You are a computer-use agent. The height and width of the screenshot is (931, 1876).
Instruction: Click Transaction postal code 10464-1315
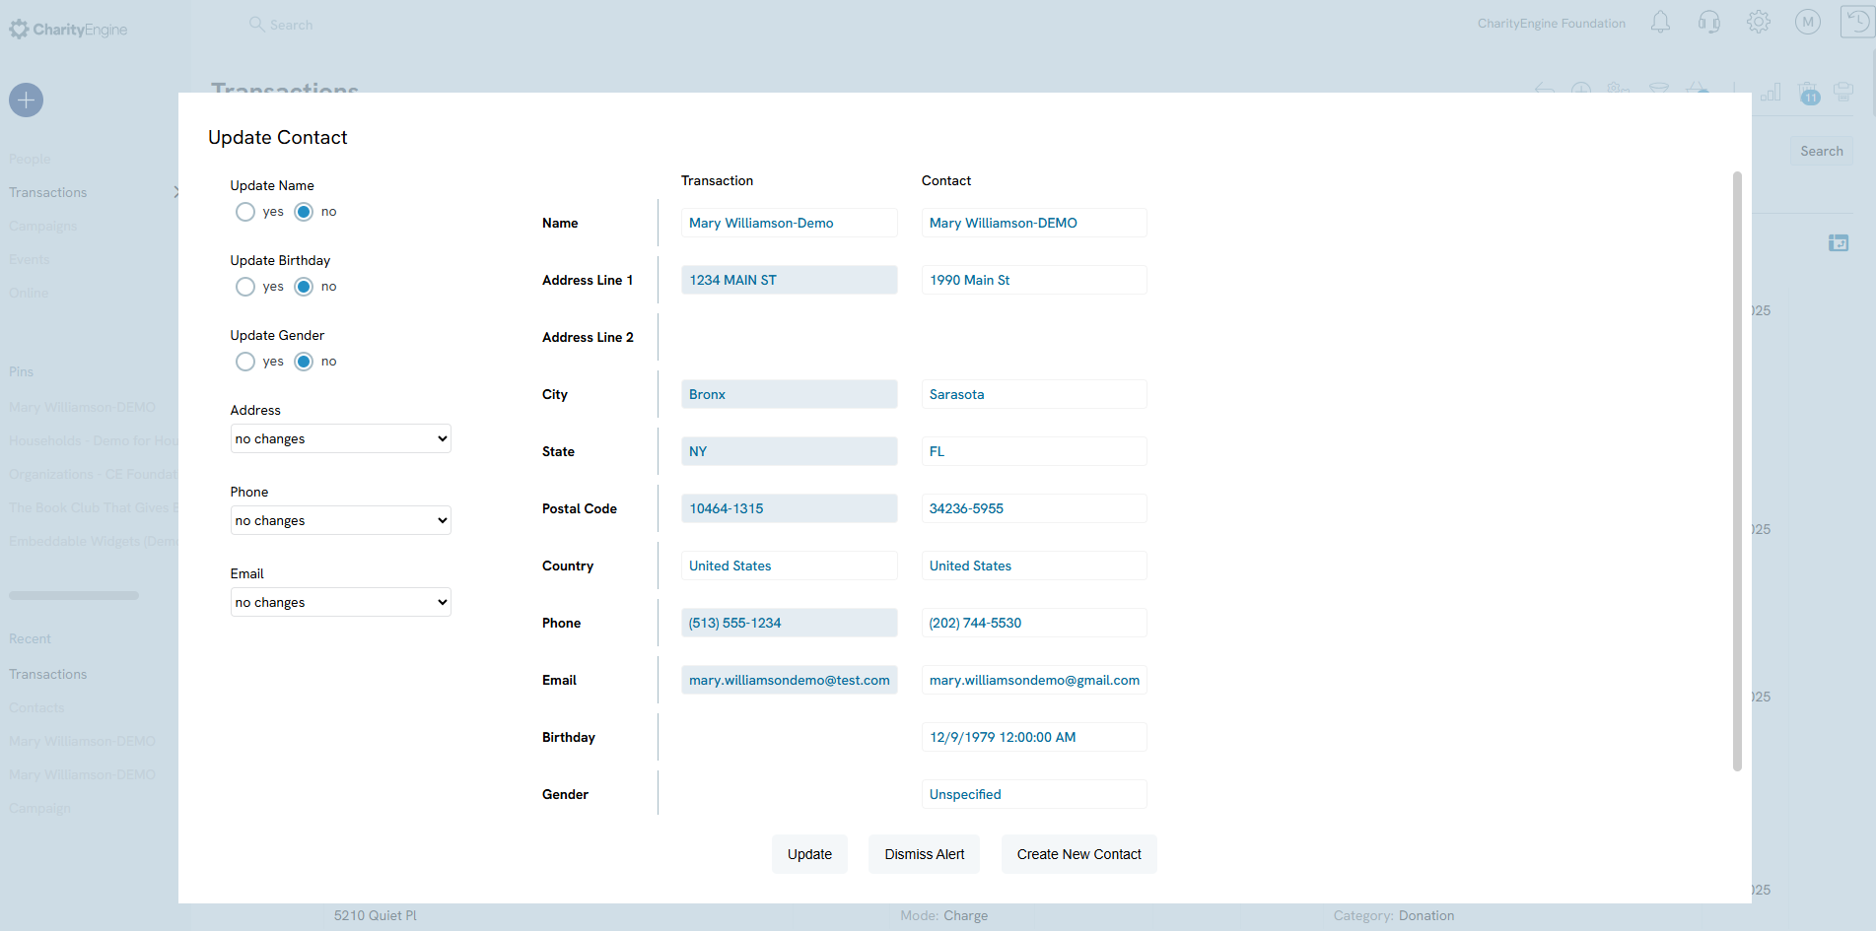(x=789, y=508)
